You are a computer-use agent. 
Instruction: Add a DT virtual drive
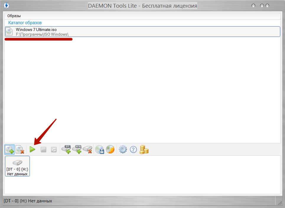pyautogui.click(x=66, y=150)
